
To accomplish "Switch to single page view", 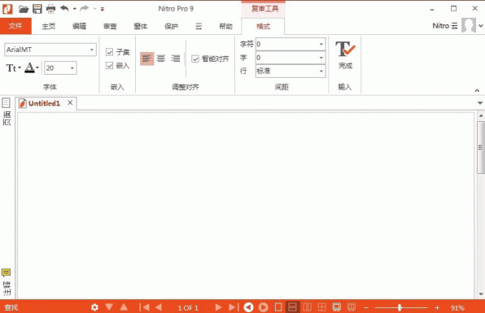I will 278,307.
